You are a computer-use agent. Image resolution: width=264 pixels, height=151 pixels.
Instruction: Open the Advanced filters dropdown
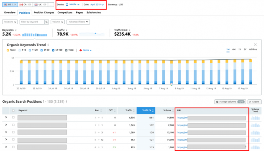(78, 22)
